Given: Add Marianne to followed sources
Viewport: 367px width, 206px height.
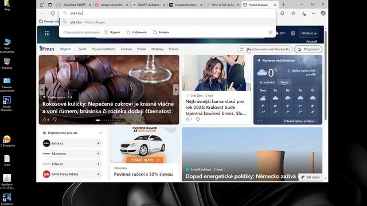Looking at the screenshot, I should pyautogui.click(x=98, y=153).
